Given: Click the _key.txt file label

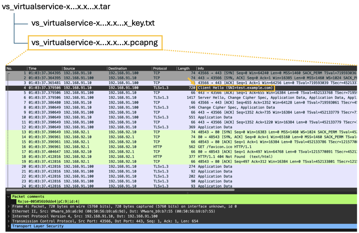Looking at the screenshot, I should coord(93,23).
